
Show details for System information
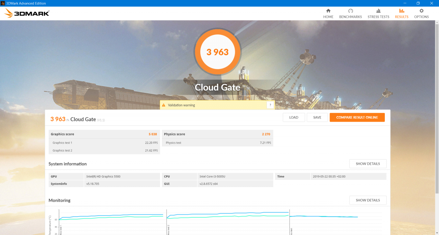click(x=368, y=164)
